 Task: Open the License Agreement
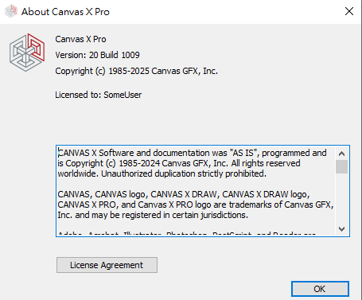click(107, 265)
